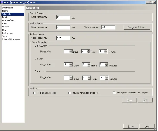Click On Abort Minutes value field
Image resolution: width=158 pixels, height=131 pixels.
point(103,78)
